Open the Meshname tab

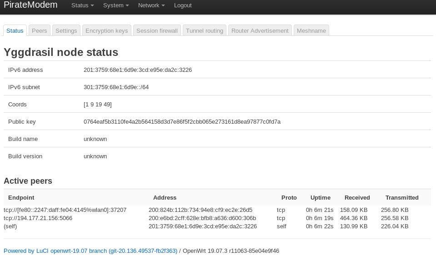pos(311,30)
